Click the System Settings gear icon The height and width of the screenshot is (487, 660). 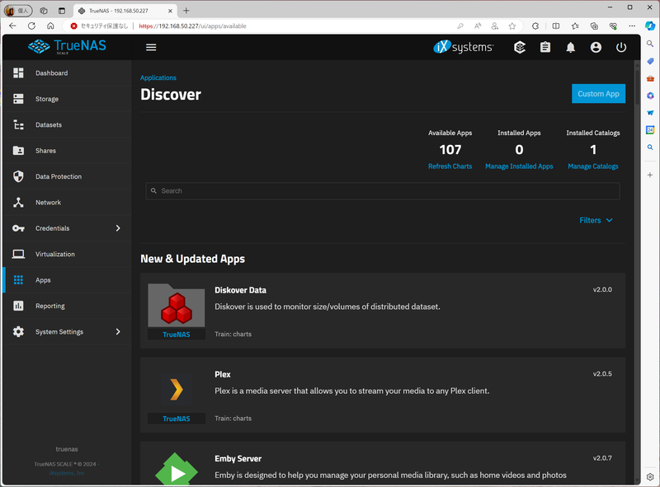[x=18, y=332]
